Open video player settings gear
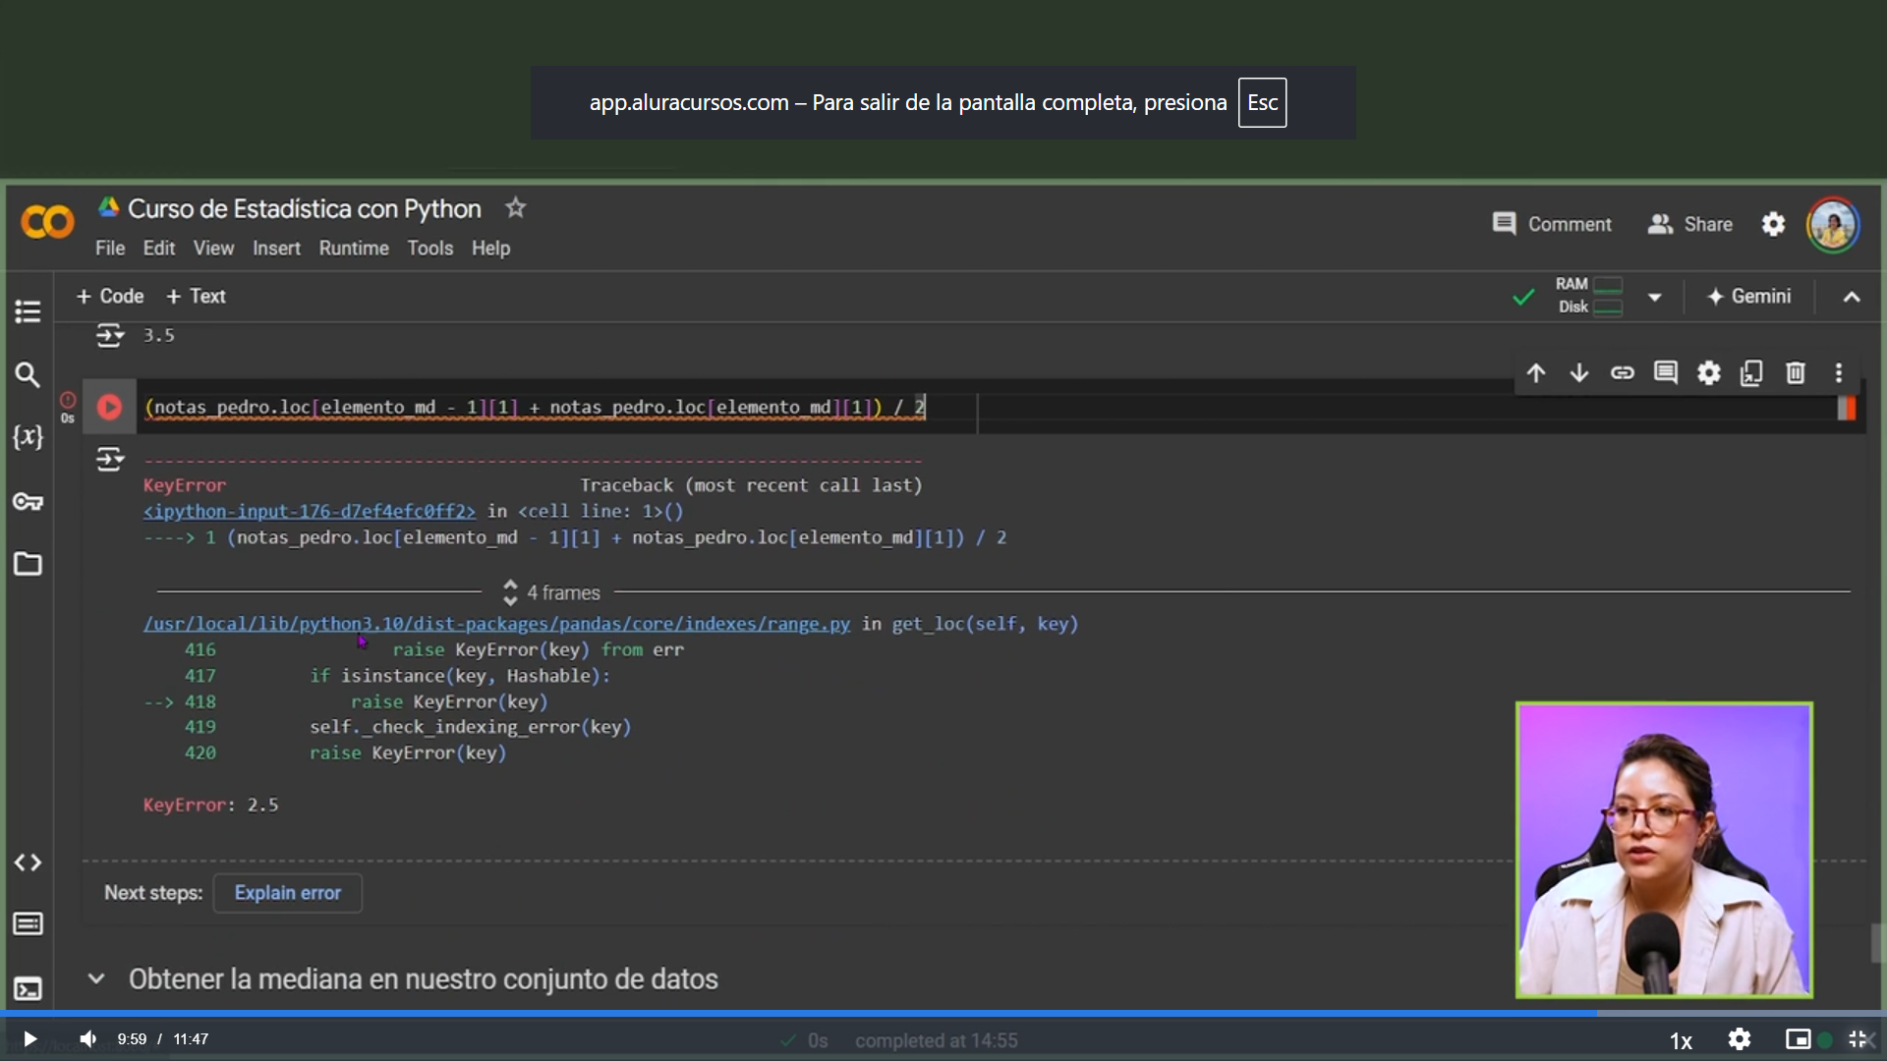1887x1061 pixels. pos(1740,1039)
